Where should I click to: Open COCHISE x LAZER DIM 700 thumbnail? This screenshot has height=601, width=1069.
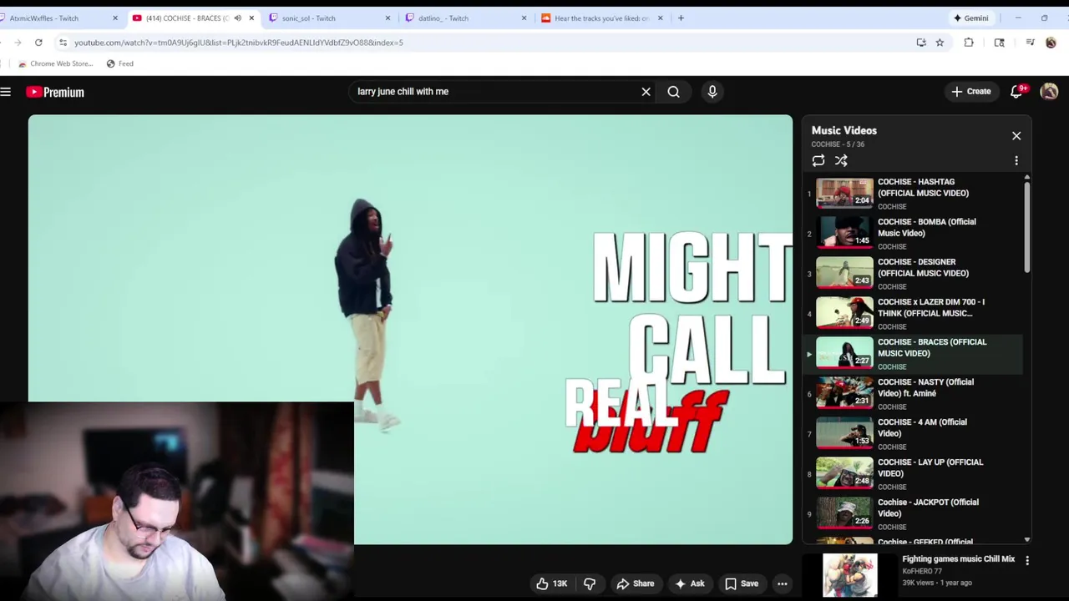pyautogui.click(x=844, y=313)
